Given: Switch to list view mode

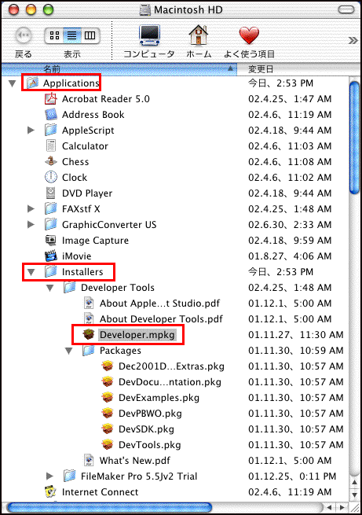Looking at the screenshot, I should pyautogui.click(x=72, y=35).
